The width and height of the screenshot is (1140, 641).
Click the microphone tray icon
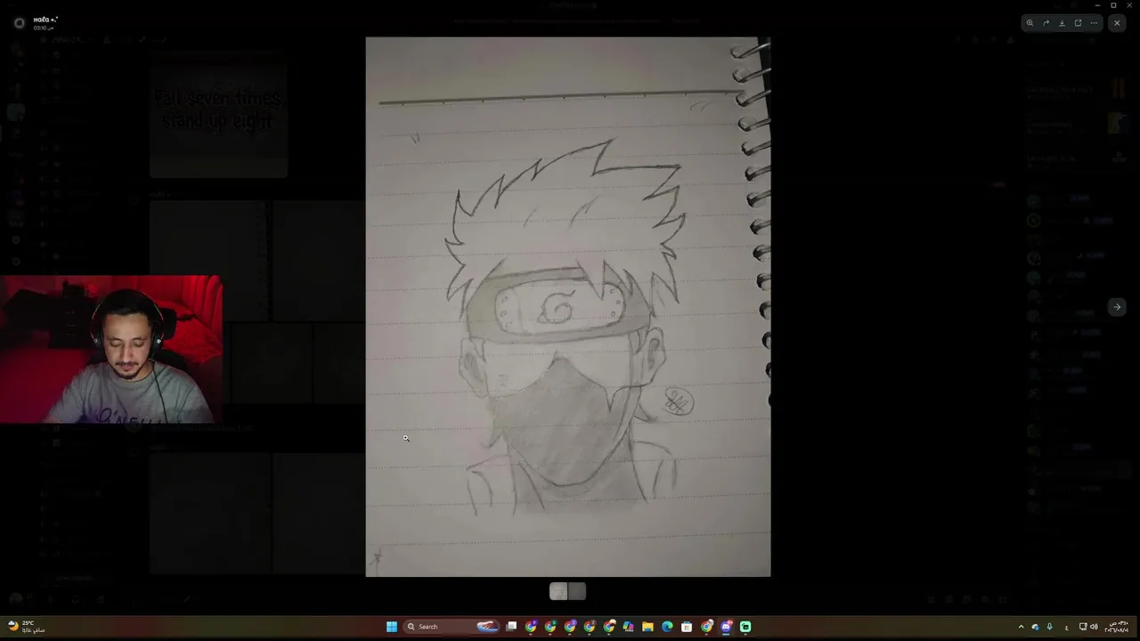point(1049,627)
